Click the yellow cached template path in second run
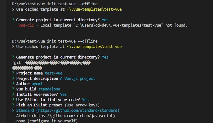 pyautogui.click(x=94, y=47)
